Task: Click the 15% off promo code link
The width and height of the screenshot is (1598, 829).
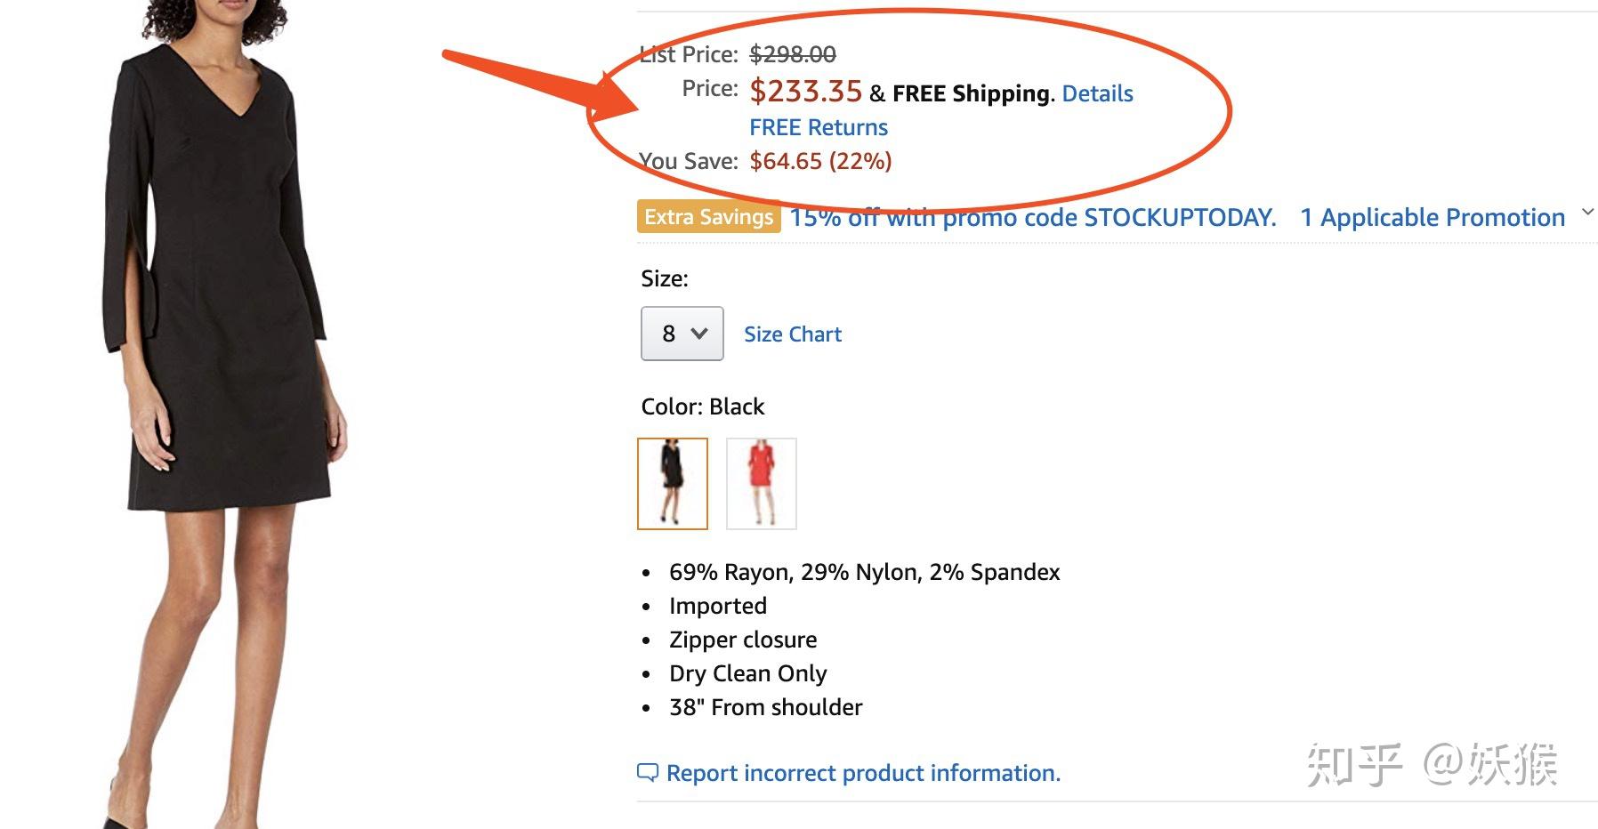Action: [1033, 218]
